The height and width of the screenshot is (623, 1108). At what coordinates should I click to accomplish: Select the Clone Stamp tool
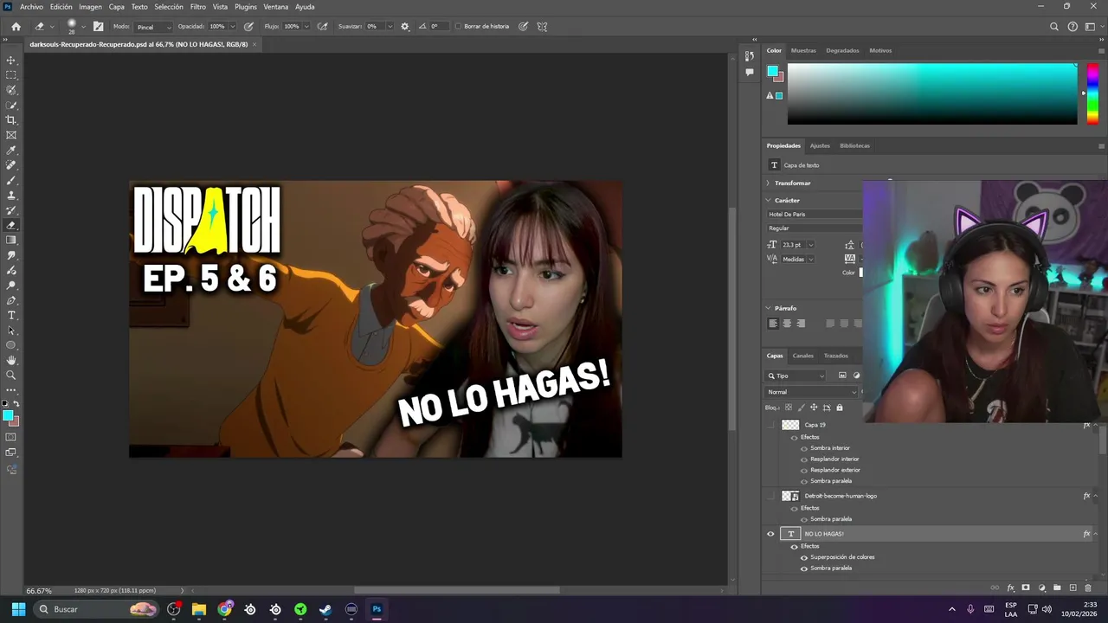pyautogui.click(x=11, y=195)
